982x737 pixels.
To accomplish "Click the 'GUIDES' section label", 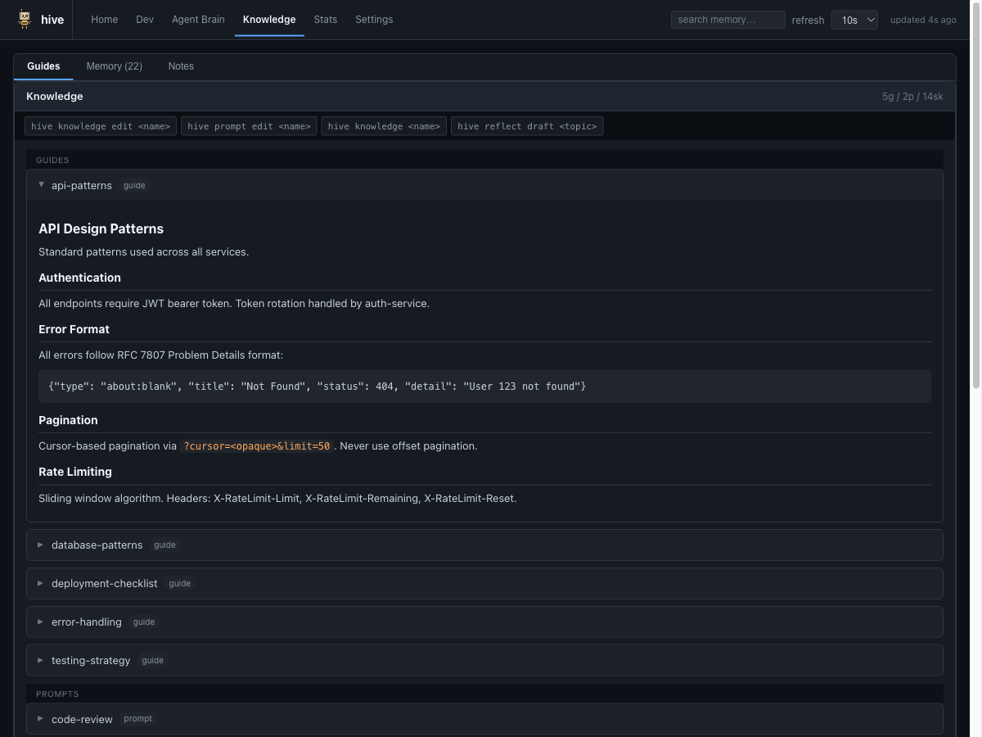I will pyautogui.click(x=52, y=160).
